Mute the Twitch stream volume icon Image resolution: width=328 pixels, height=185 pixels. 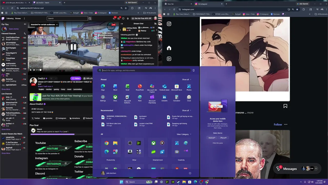[x=34, y=70]
